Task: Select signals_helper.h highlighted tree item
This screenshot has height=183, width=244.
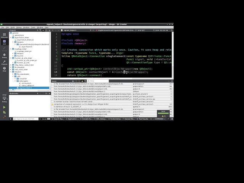Action: point(29,88)
